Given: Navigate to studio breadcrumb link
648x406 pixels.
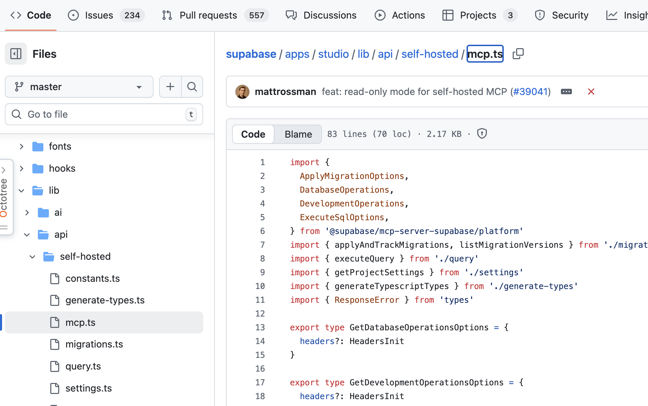Looking at the screenshot, I should pyautogui.click(x=333, y=54).
